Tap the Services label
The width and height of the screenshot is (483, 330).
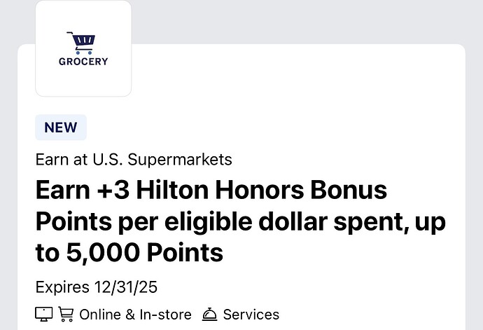click(251, 315)
